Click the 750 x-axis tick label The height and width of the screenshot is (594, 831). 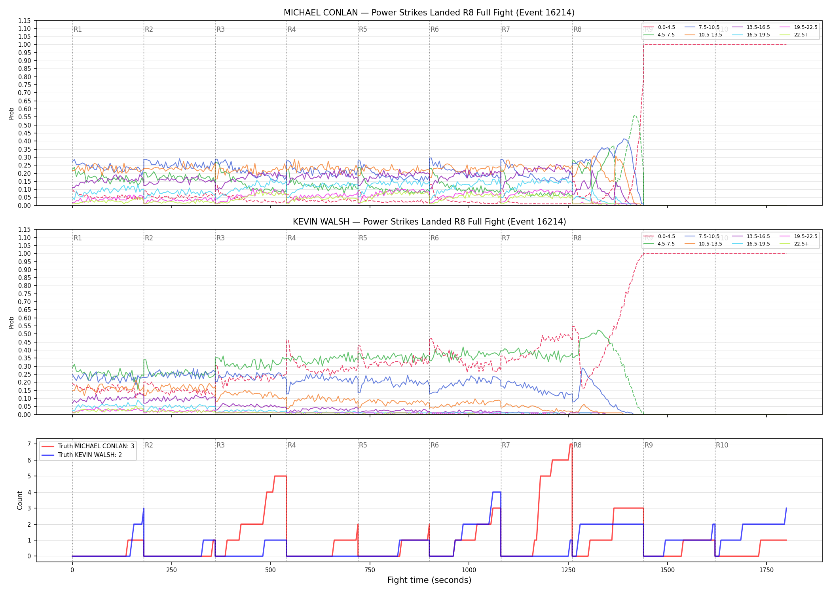370,570
